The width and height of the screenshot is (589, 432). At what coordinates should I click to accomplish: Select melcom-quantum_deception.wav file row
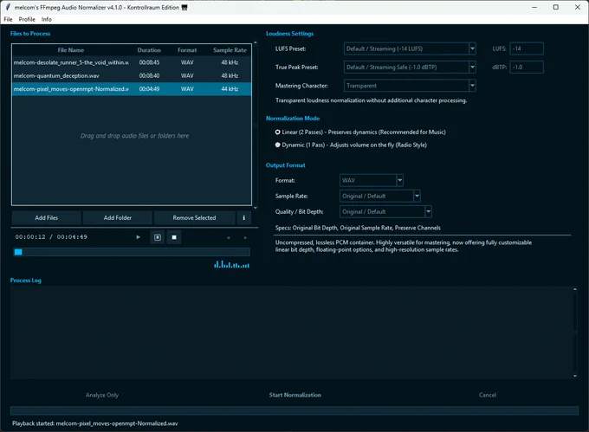(x=132, y=75)
